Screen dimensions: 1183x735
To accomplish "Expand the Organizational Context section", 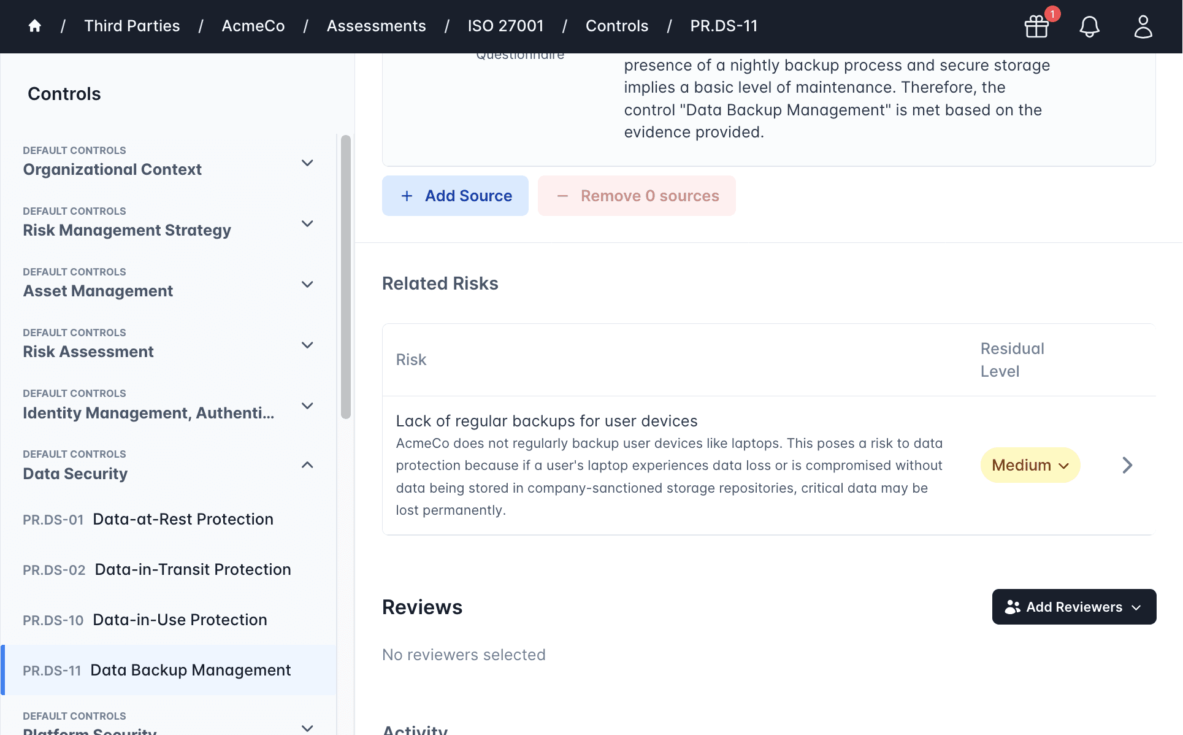I will [307, 163].
